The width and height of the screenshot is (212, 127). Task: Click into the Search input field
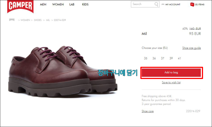coord(143,4)
